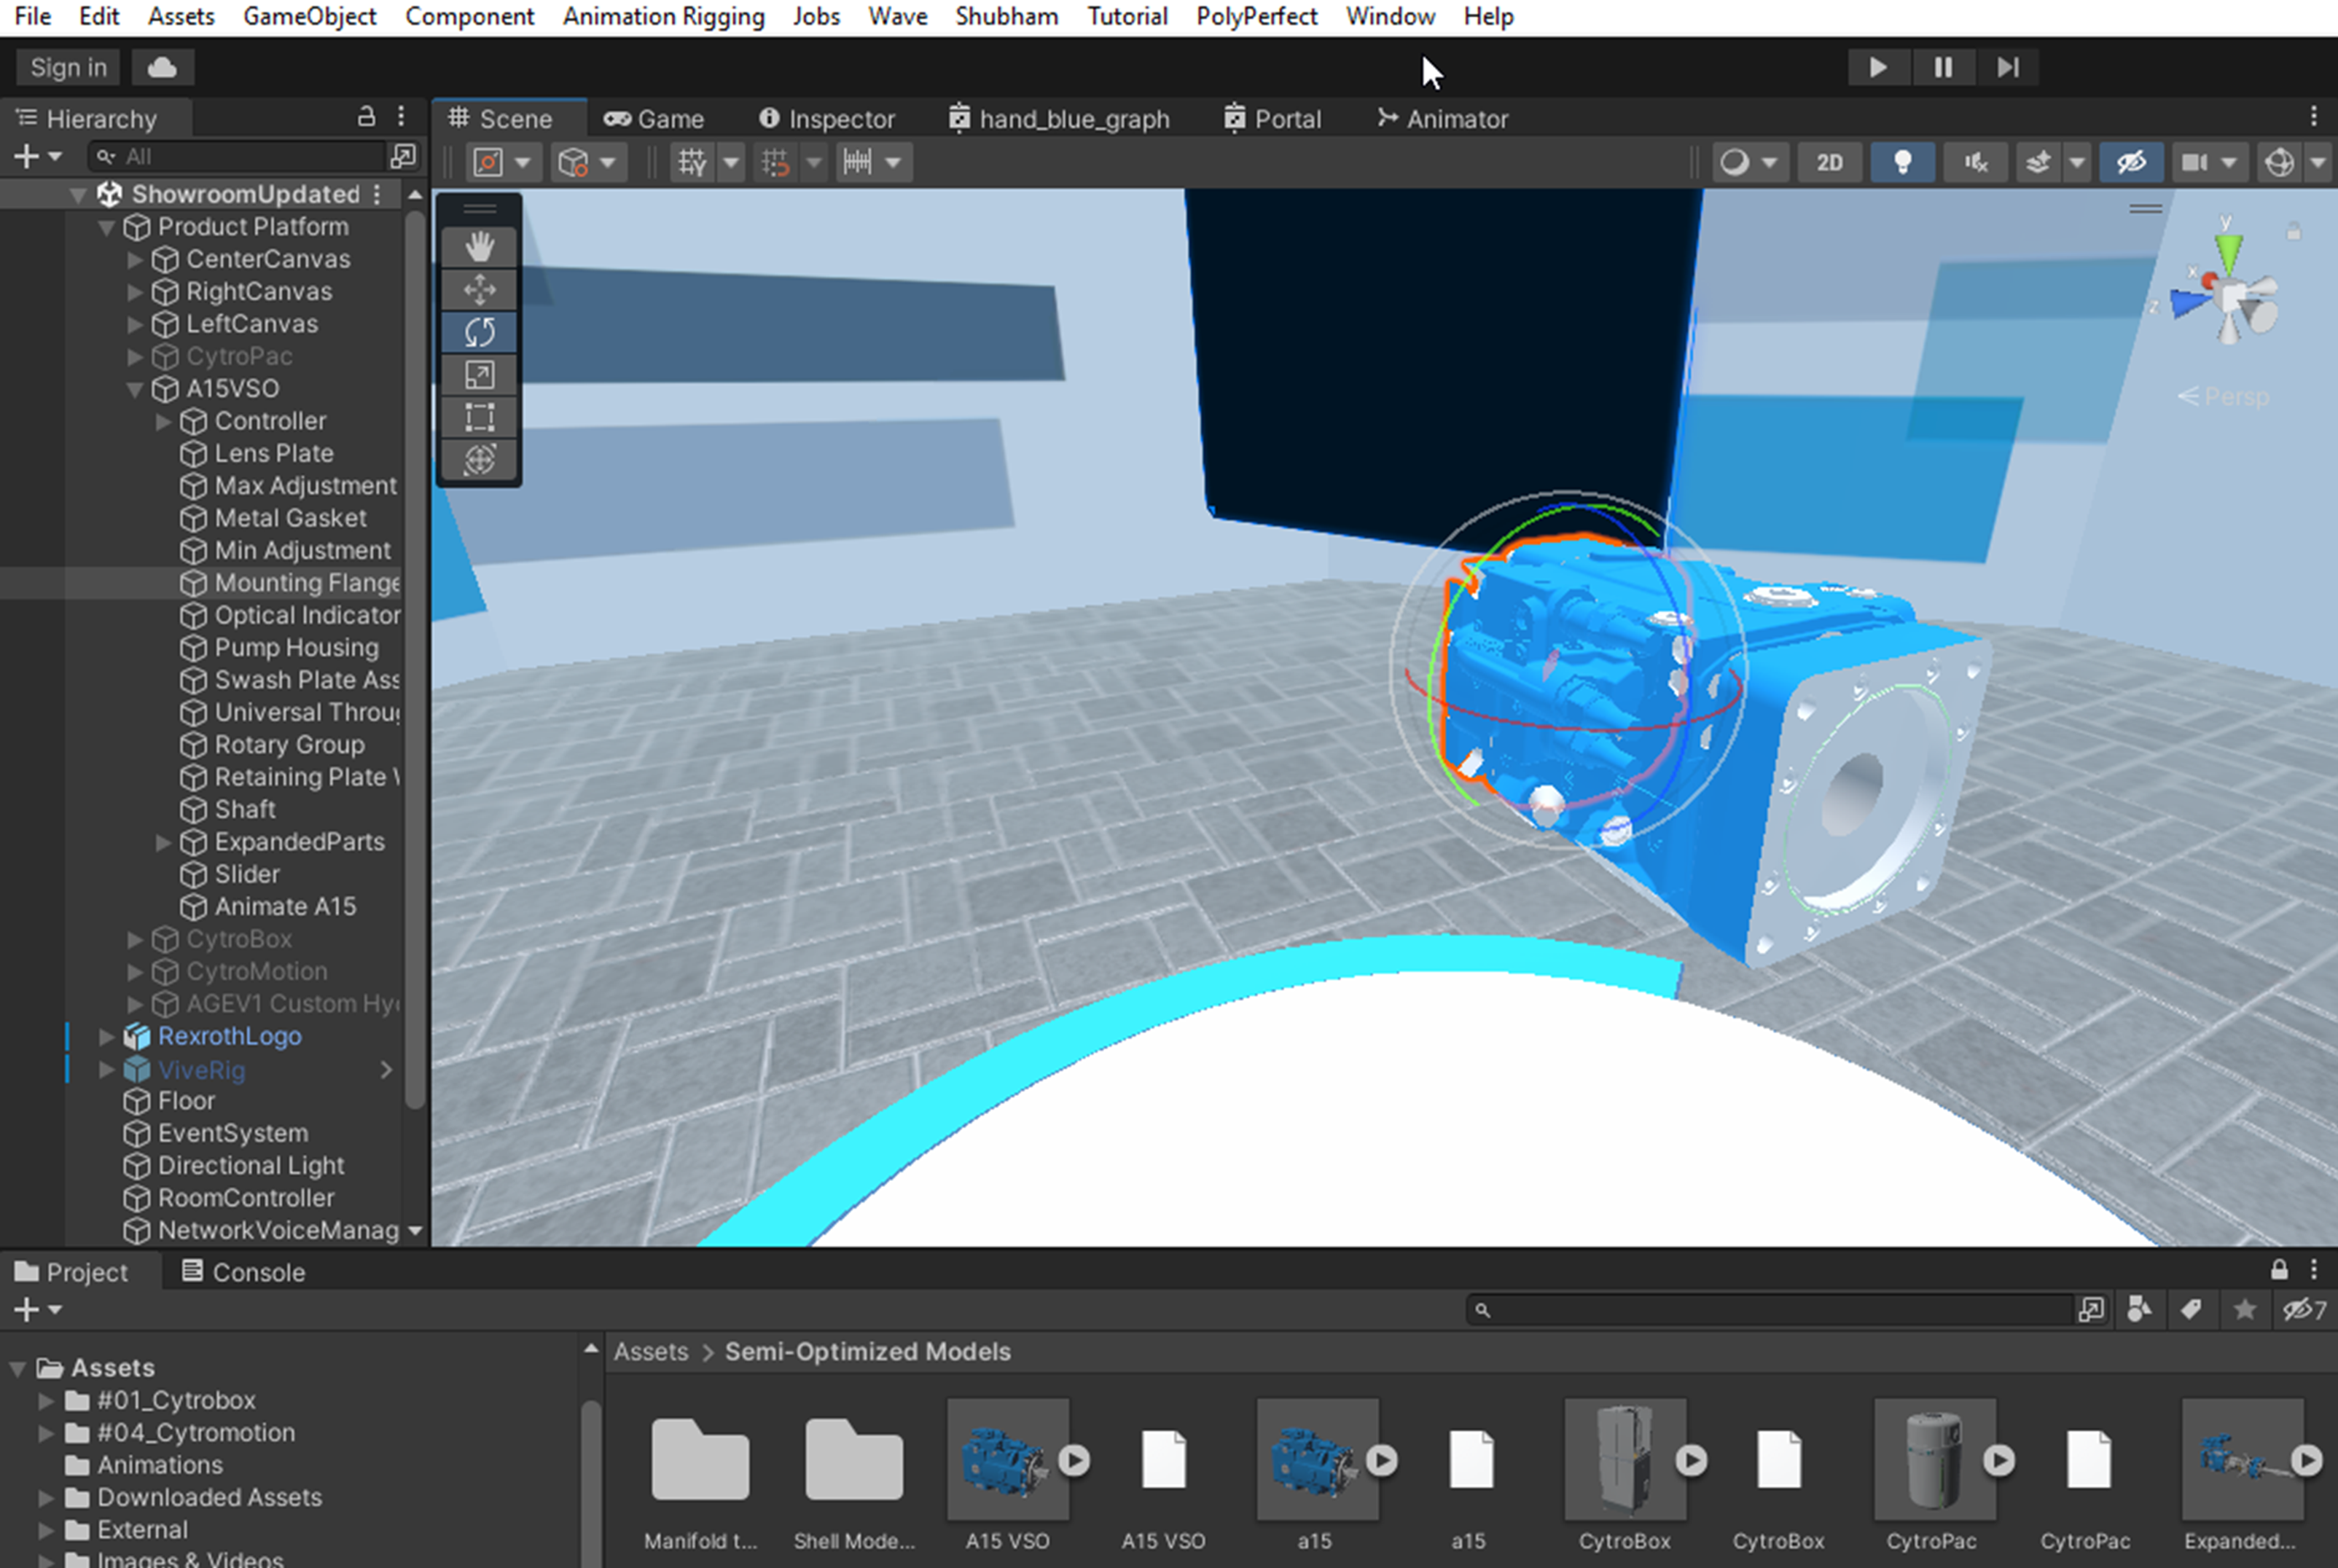Lock the Project panel
The height and width of the screenshot is (1568, 2338).
2279,1270
